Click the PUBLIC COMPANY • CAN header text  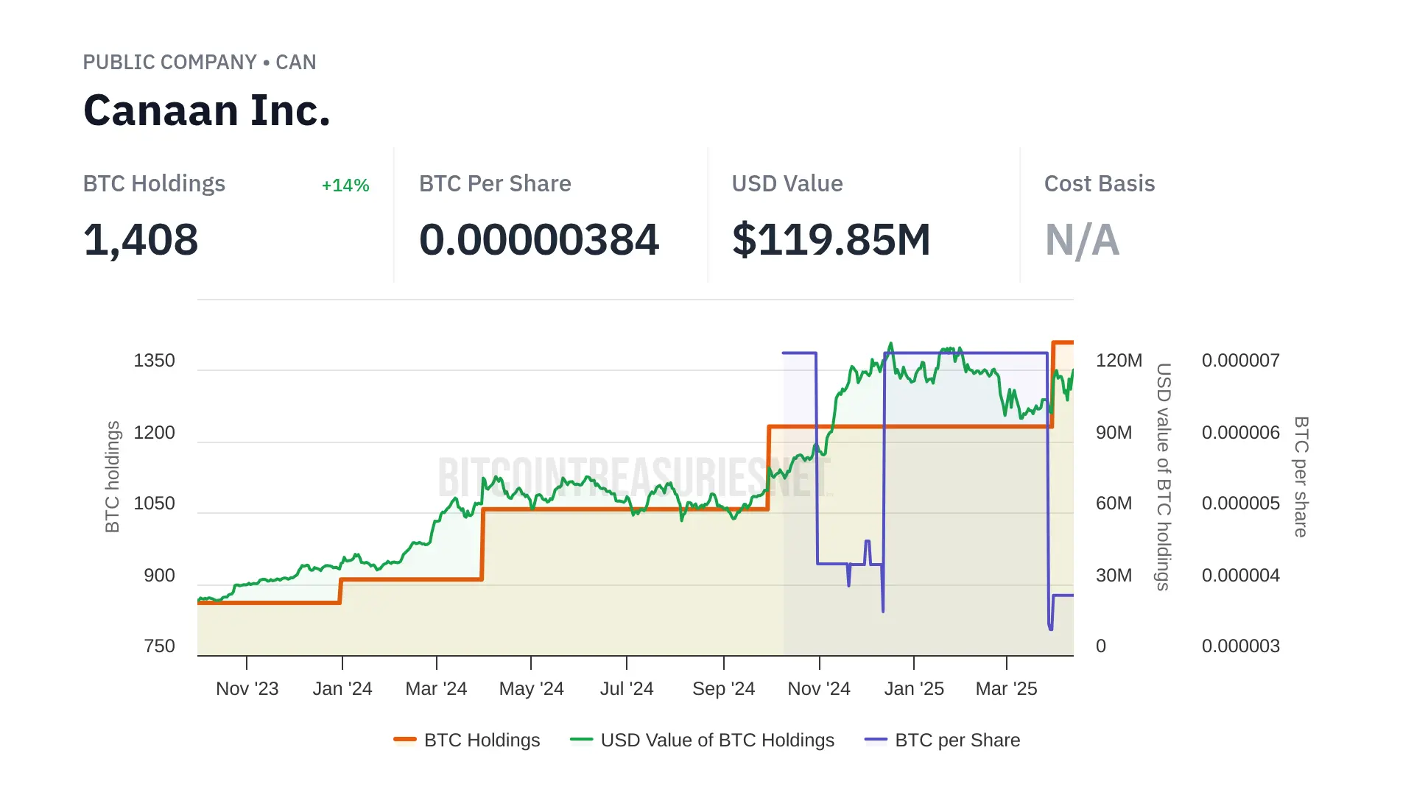point(200,63)
